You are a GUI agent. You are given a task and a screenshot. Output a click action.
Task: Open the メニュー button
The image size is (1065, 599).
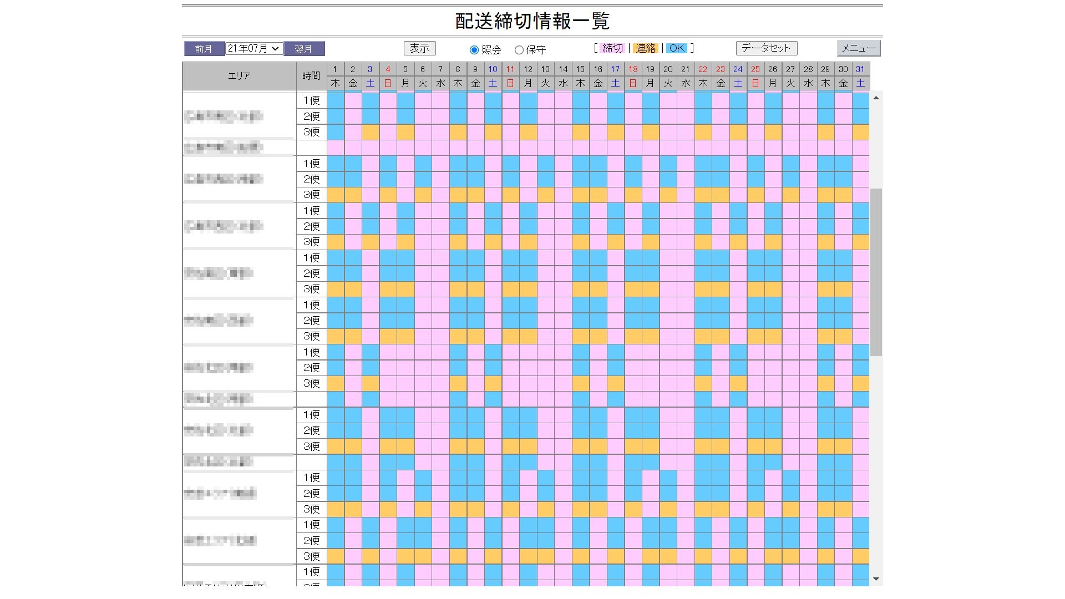pyautogui.click(x=859, y=48)
